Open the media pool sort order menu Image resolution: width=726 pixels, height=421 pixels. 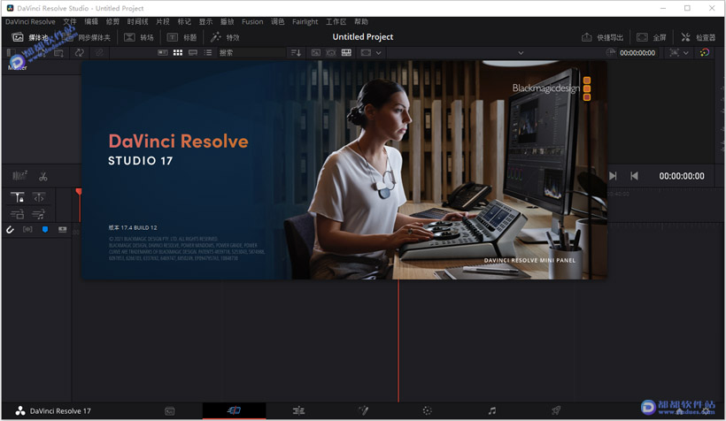click(x=296, y=53)
